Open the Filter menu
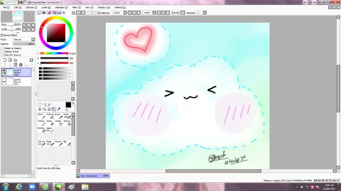This screenshot has height=191, width=341. click(76, 7)
